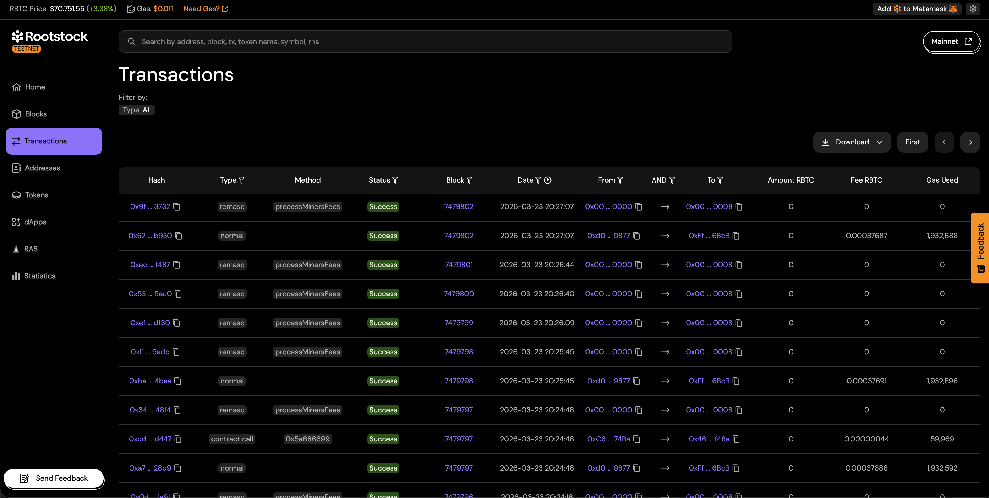989x498 pixels.
Task: Open block 7479802 details
Action: (x=459, y=207)
